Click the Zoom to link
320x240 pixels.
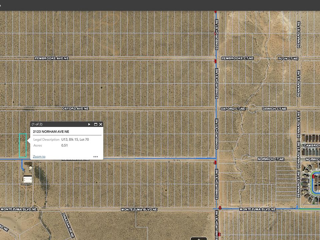pyautogui.click(x=39, y=157)
